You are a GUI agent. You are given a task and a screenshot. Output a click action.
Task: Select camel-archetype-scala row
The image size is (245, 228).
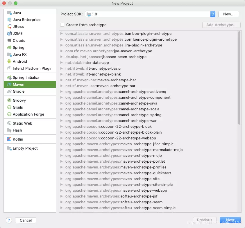(149, 109)
